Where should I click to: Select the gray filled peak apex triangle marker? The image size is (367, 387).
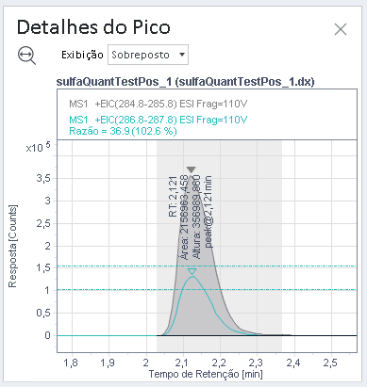click(x=192, y=169)
